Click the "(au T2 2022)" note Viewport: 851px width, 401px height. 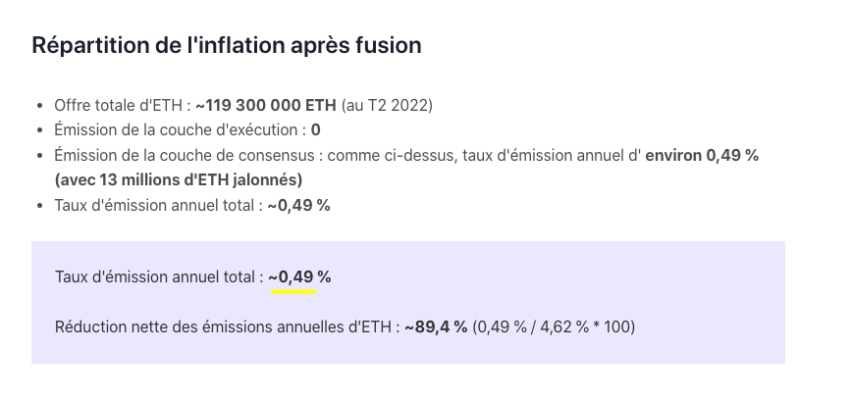(387, 105)
